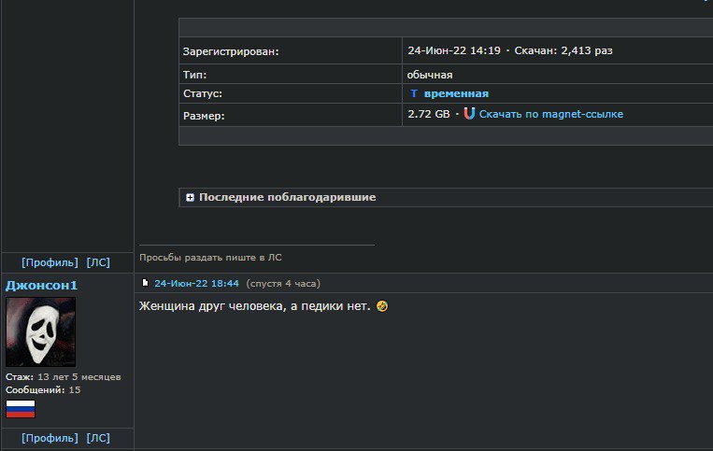Open the Профиль link below Джонсон1's flag

50,438
